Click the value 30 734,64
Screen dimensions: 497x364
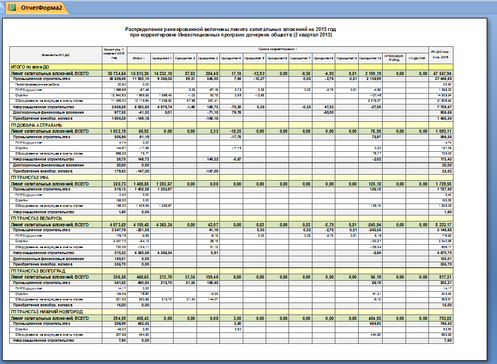116,73
